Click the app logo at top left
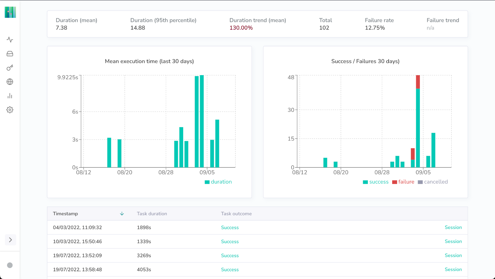495x279 pixels. pyautogui.click(x=10, y=12)
